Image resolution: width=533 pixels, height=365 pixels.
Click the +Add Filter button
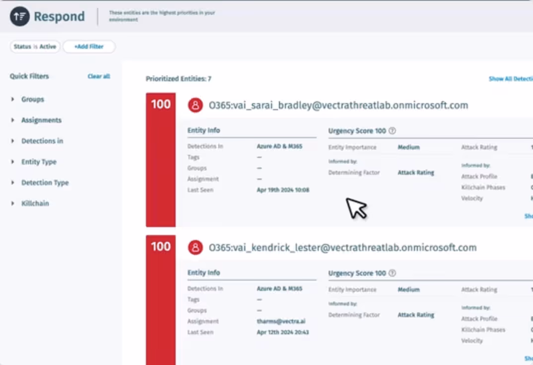point(89,47)
